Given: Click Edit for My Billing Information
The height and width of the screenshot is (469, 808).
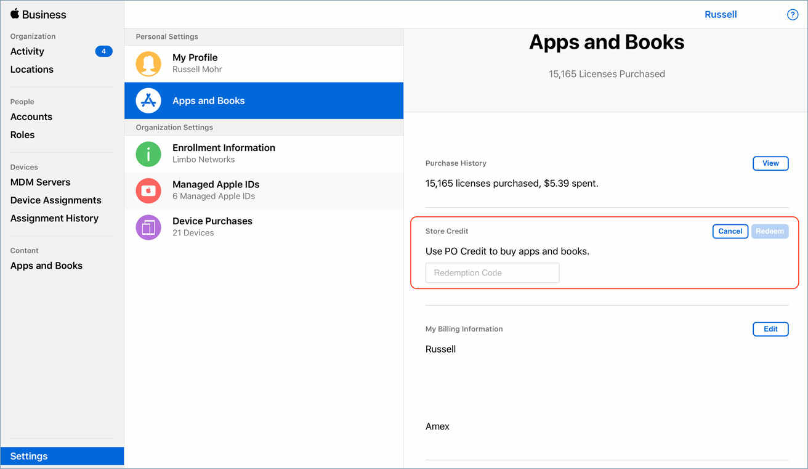Looking at the screenshot, I should (x=770, y=329).
